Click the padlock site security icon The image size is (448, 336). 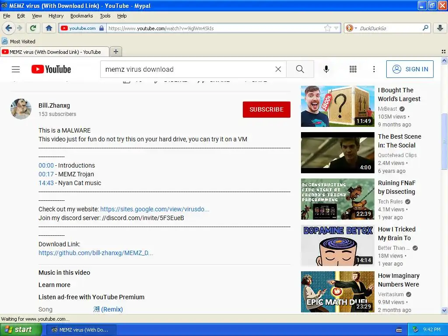tap(101, 28)
